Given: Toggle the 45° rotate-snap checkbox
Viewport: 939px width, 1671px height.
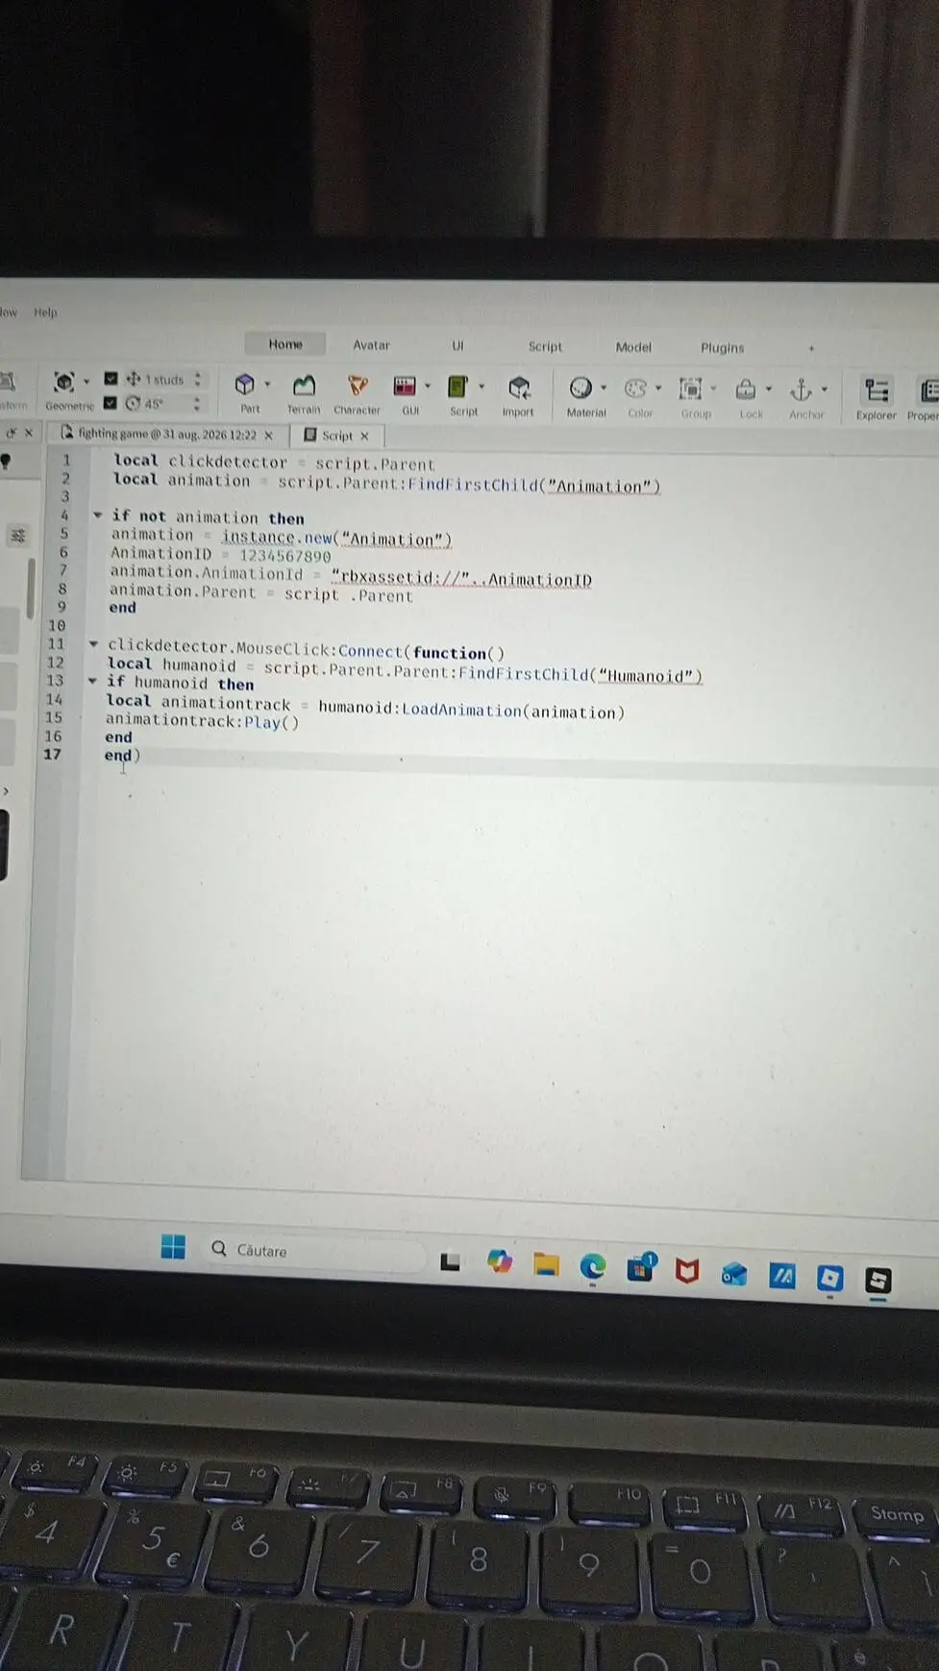Looking at the screenshot, I should 110,403.
